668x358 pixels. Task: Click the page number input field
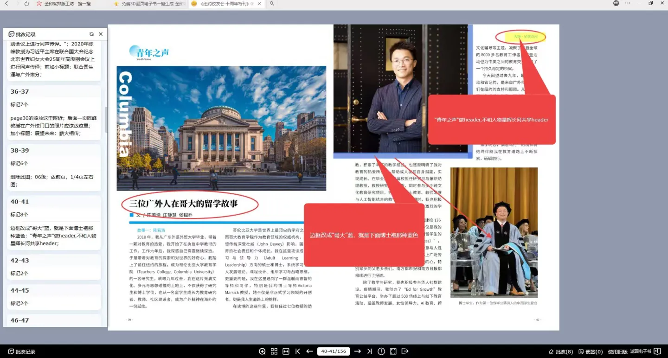coord(333,352)
